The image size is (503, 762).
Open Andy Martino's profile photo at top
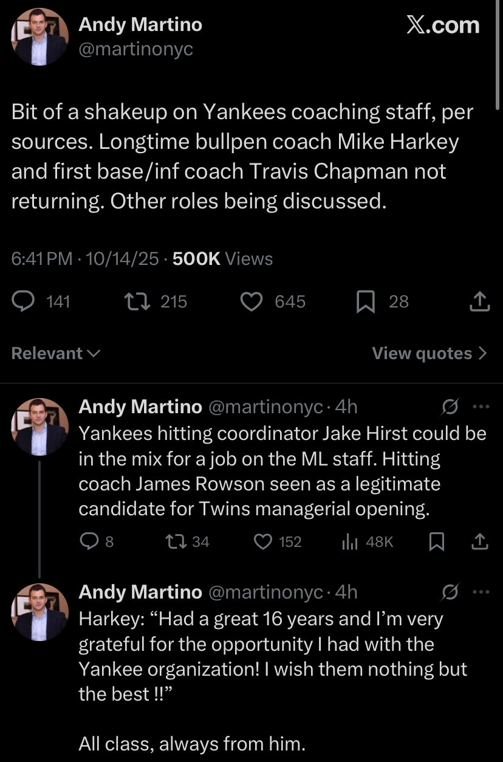coord(39,36)
